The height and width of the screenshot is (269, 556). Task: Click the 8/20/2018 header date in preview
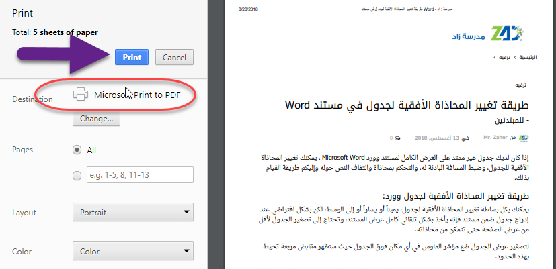tap(248, 9)
